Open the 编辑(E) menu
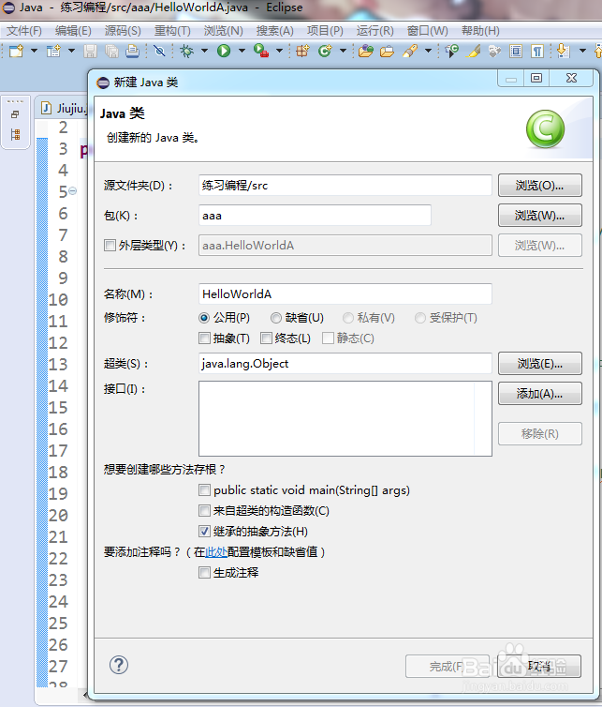The width and height of the screenshot is (602, 707). 73,31
